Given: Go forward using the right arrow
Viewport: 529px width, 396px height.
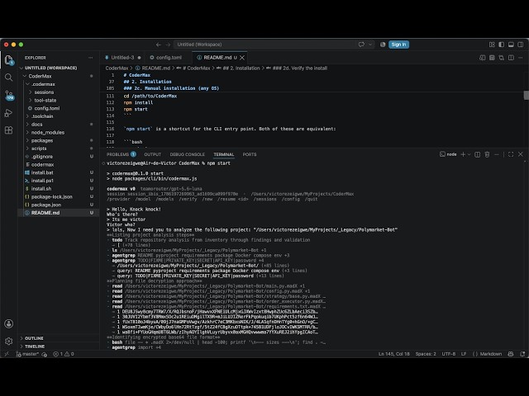Looking at the screenshot, I should point(168,45).
